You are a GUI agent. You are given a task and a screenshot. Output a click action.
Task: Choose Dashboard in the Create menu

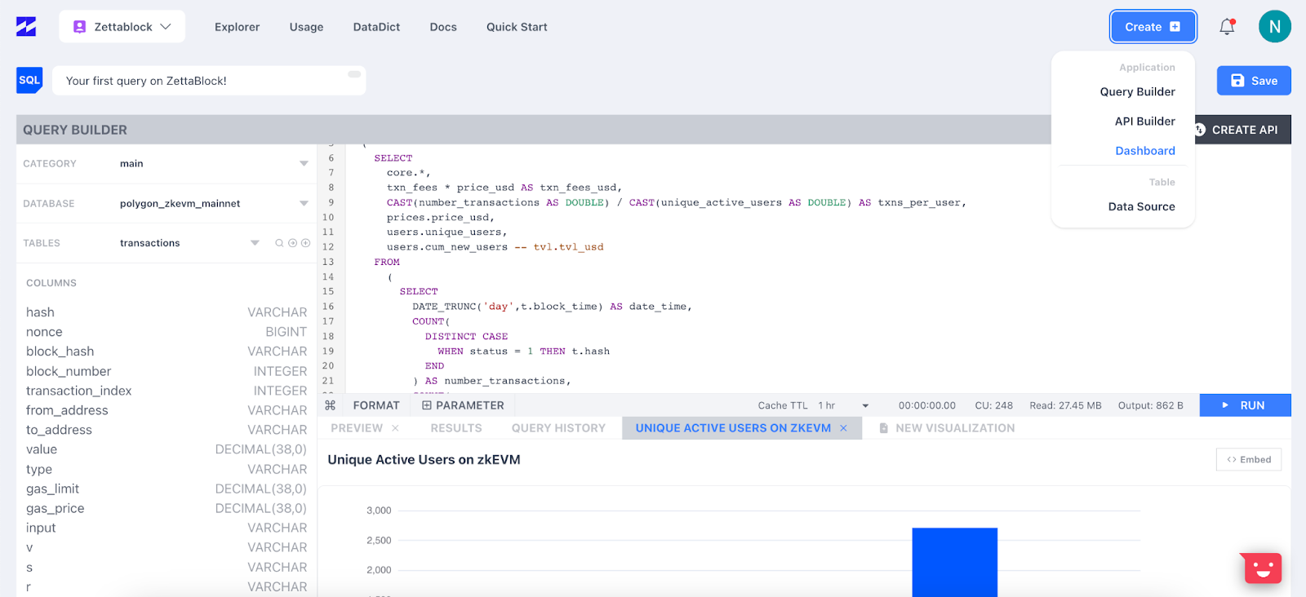(x=1145, y=151)
